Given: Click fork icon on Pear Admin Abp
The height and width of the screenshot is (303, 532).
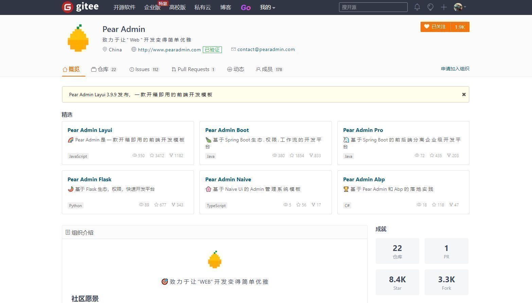Looking at the screenshot, I should pos(451,205).
